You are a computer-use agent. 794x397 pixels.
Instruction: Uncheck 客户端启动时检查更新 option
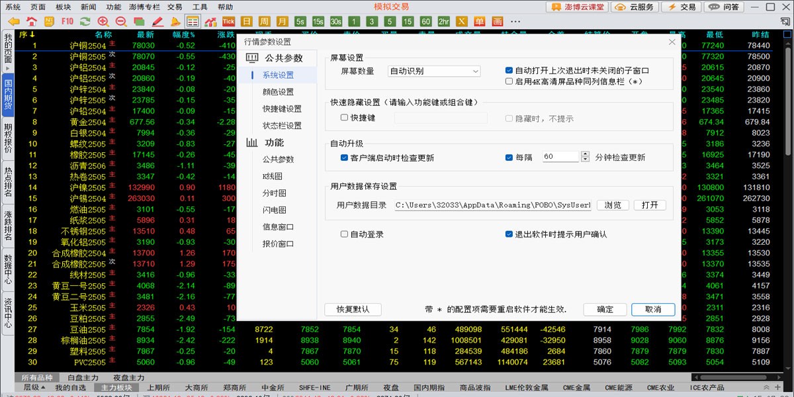[x=344, y=157]
